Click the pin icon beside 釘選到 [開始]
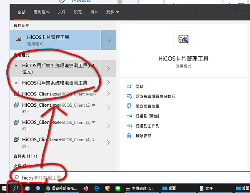The image size is (250, 193). point(129,116)
